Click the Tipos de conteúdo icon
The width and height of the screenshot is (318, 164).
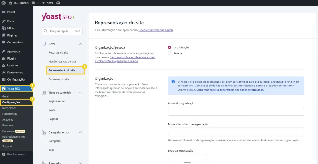coord(43,92)
